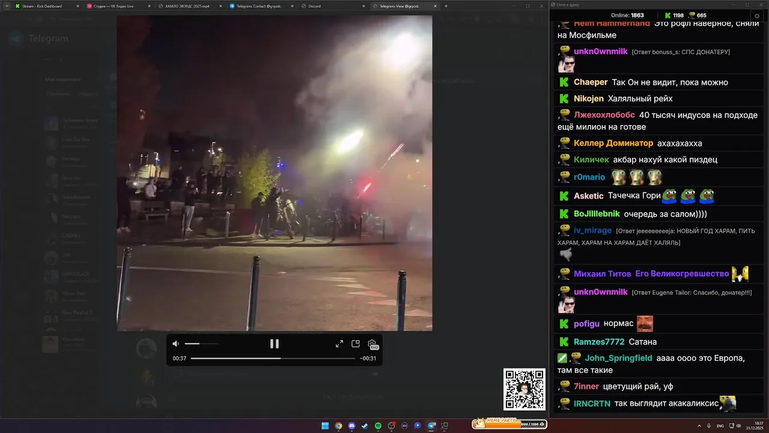Open the Windows Start menu
769x433 pixels.
coord(325,426)
